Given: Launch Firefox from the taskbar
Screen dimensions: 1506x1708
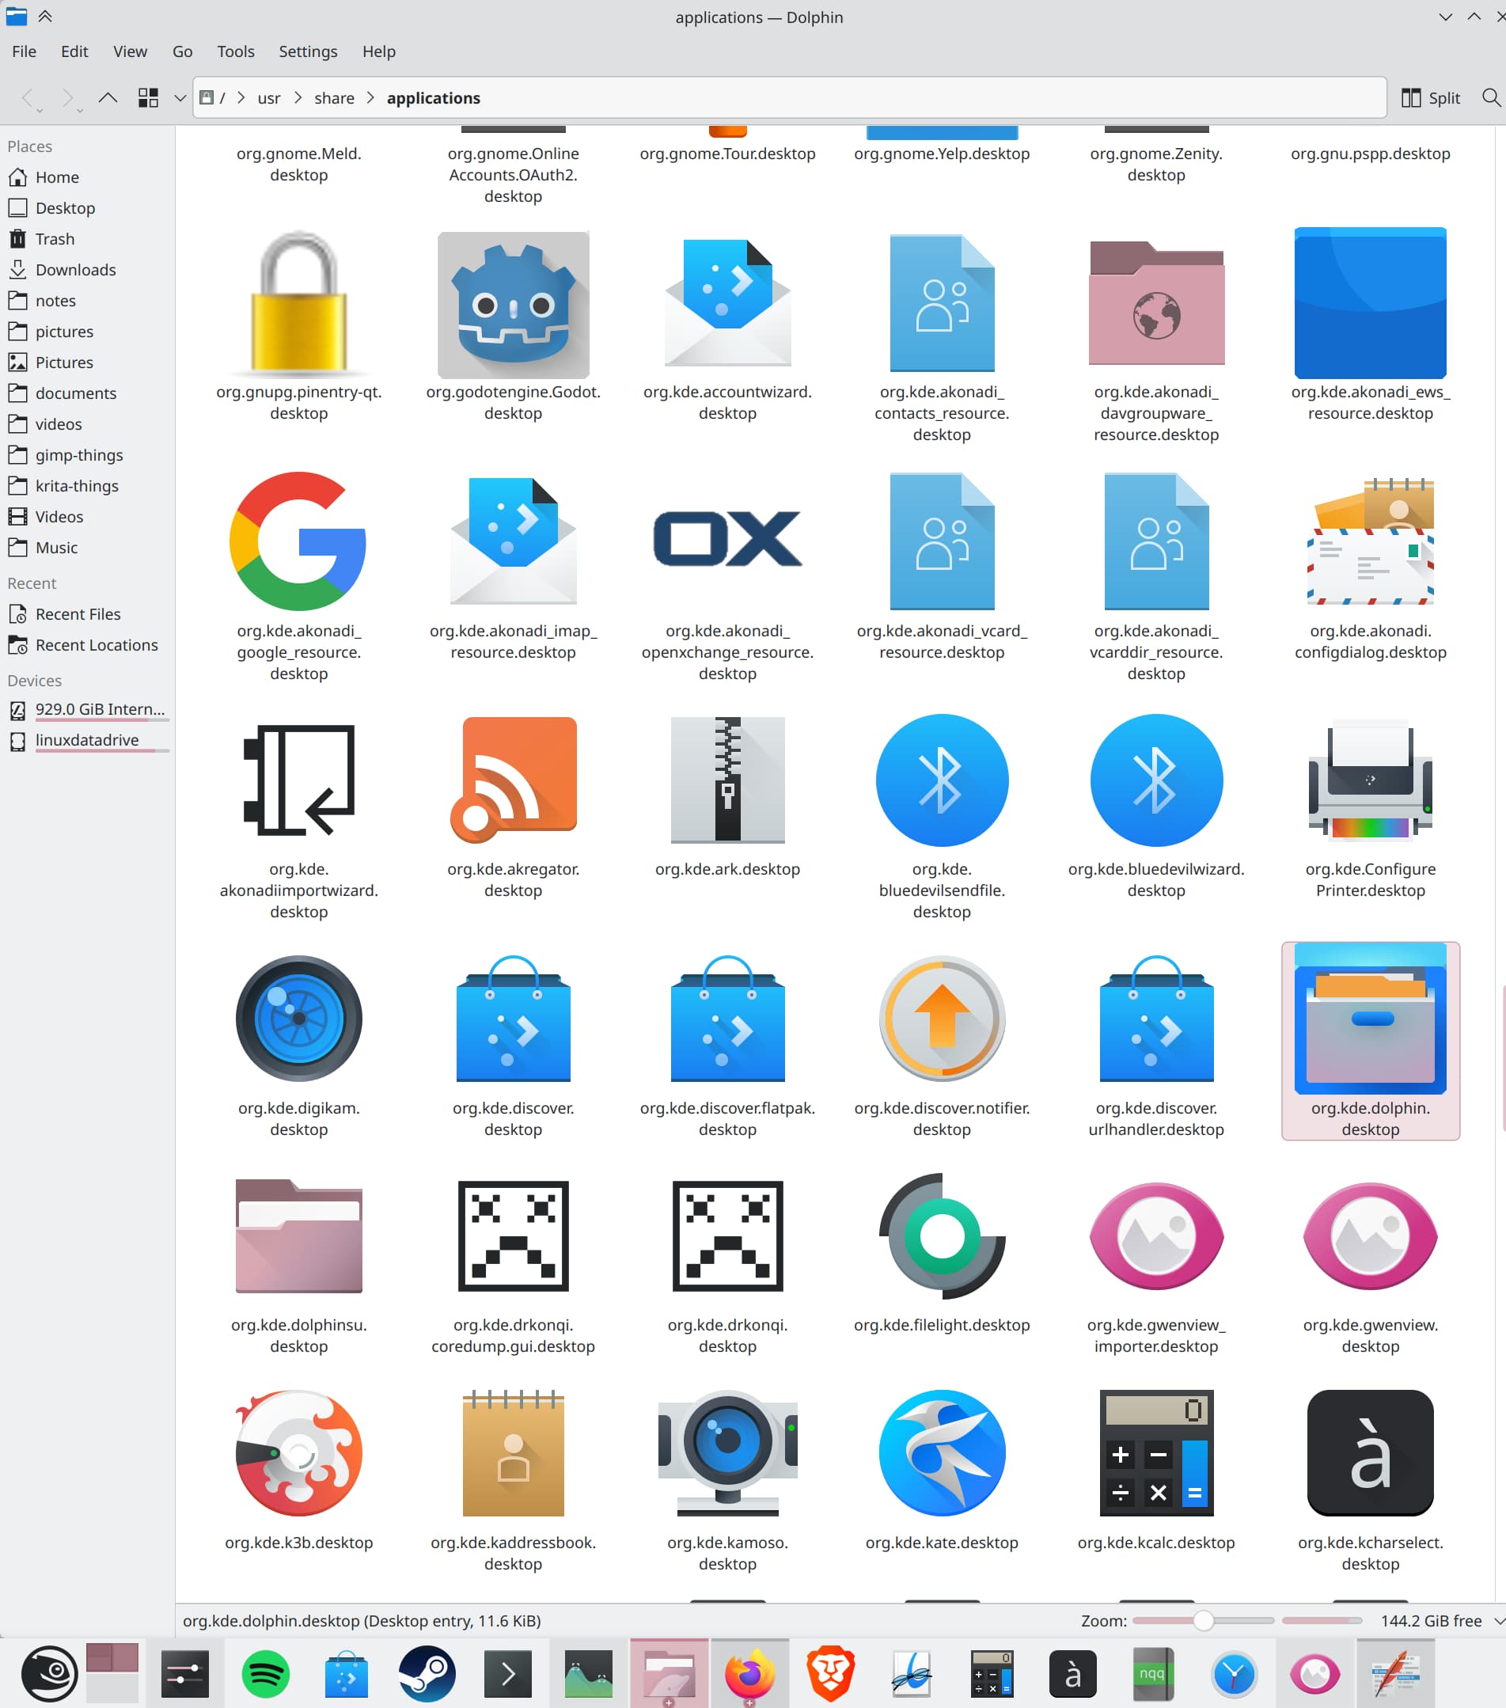Looking at the screenshot, I should click(x=749, y=1674).
